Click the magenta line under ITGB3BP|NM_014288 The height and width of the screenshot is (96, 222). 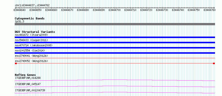click(x=115, y=80)
